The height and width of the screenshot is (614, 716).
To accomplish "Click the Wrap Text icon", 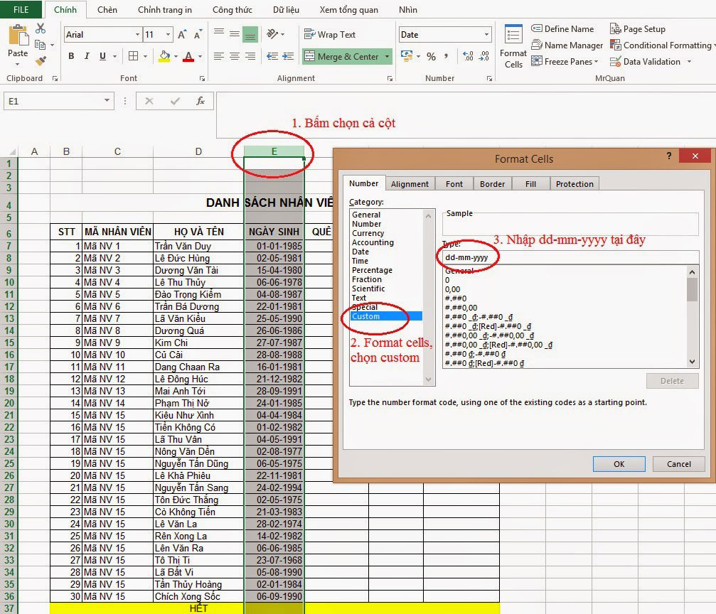I will (311, 34).
